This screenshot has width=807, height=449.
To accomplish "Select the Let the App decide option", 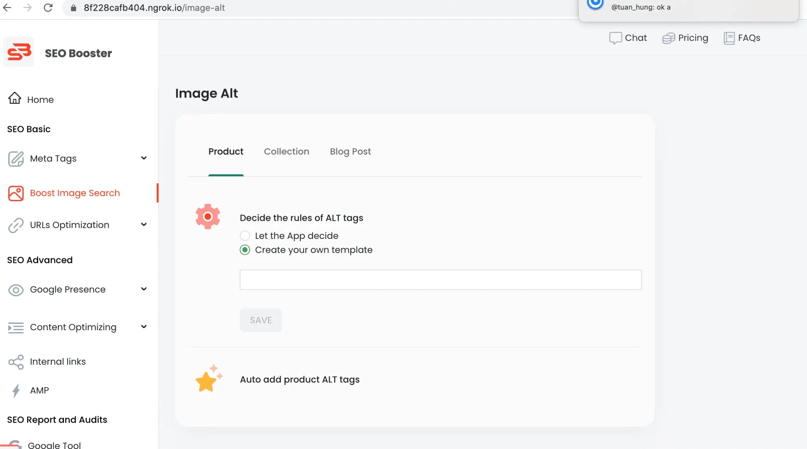I will [245, 236].
